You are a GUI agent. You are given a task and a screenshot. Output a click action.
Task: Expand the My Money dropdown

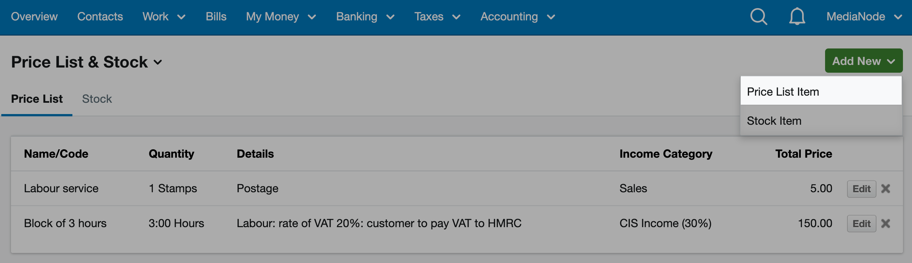281,16
